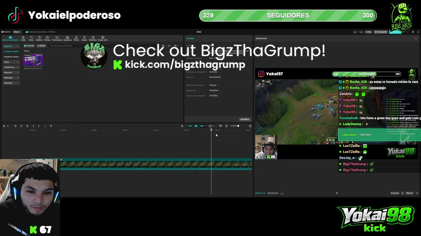Click the delete trash icon in timeline toolbar
Screen dimensions: 421x236
[x=45, y=126]
